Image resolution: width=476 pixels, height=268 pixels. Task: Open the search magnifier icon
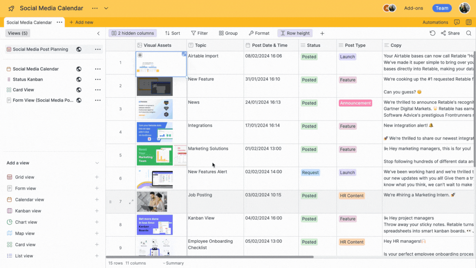(469, 33)
